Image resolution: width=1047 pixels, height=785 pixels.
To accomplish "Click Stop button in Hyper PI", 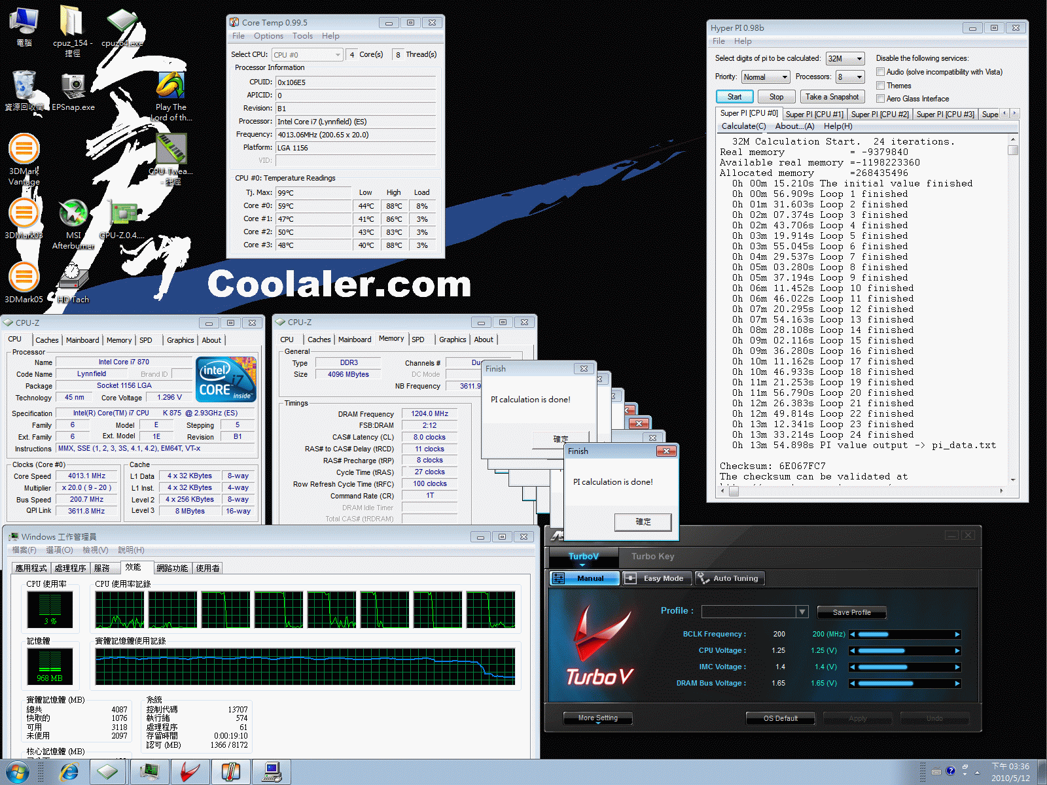I will [776, 97].
